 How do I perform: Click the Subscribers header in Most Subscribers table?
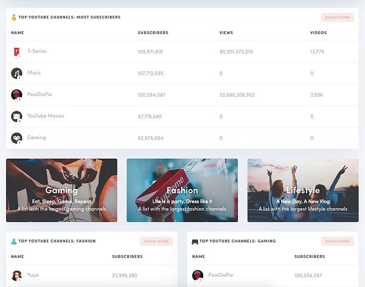coord(153,33)
